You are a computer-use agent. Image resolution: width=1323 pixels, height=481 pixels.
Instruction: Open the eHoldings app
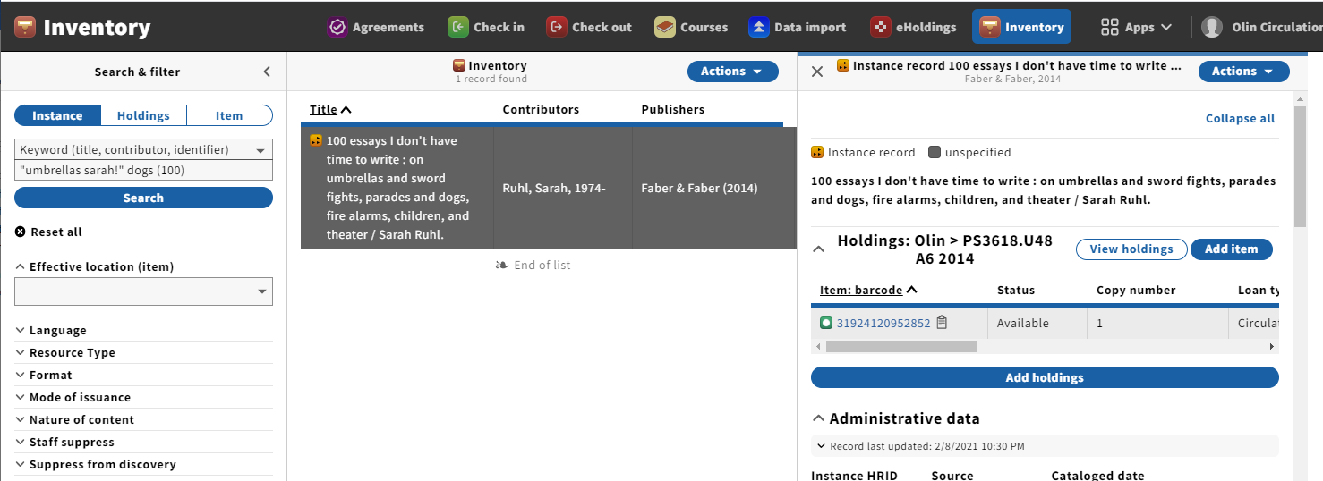click(915, 27)
